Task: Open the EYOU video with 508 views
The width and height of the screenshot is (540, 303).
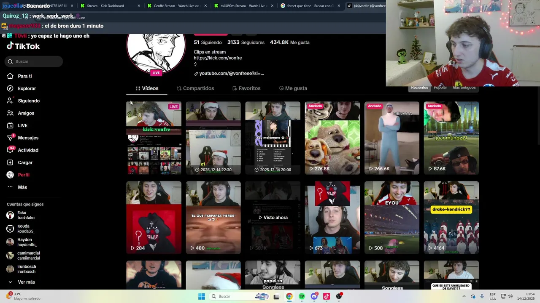Action: pyautogui.click(x=392, y=218)
